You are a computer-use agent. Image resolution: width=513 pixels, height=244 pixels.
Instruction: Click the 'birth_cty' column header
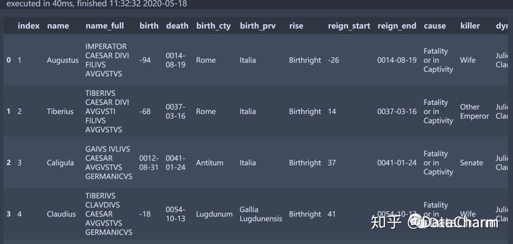(213, 26)
